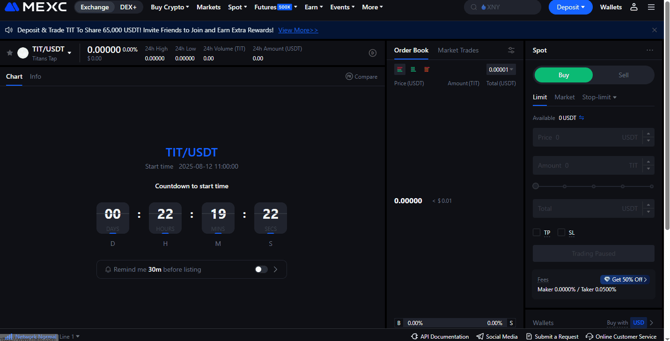Click the MEXC logo

click(36, 7)
